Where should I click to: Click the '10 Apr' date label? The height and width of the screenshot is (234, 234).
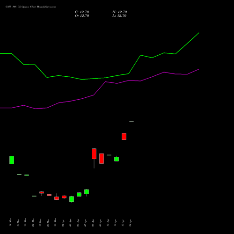tap(108, 223)
